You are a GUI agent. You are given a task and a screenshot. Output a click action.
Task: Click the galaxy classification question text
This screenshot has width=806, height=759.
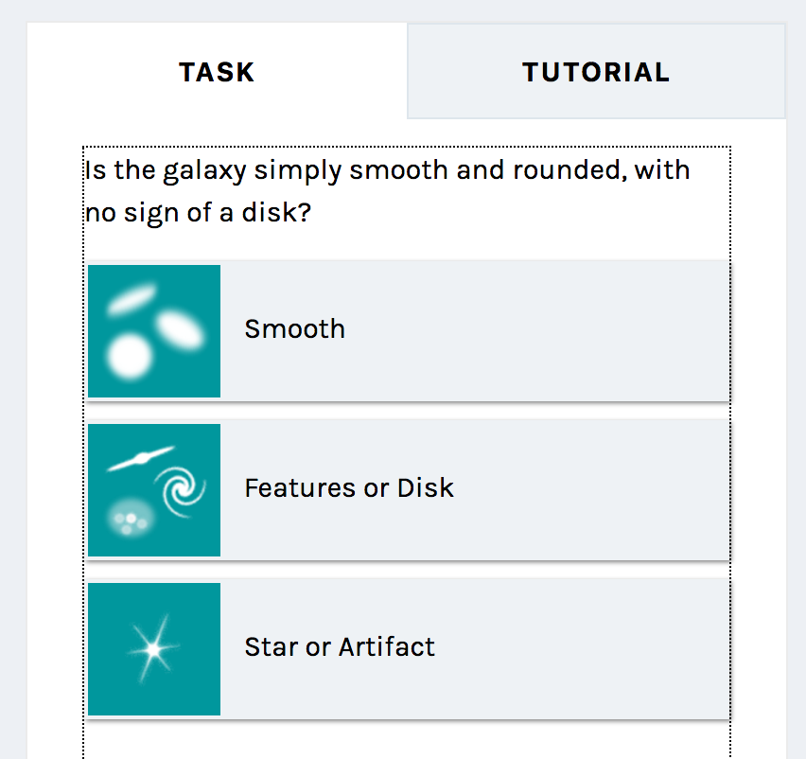coord(387,190)
